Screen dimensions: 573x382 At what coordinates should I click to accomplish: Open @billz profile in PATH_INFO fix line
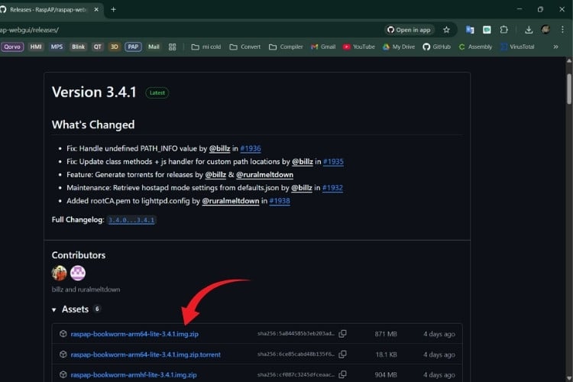pos(219,148)
